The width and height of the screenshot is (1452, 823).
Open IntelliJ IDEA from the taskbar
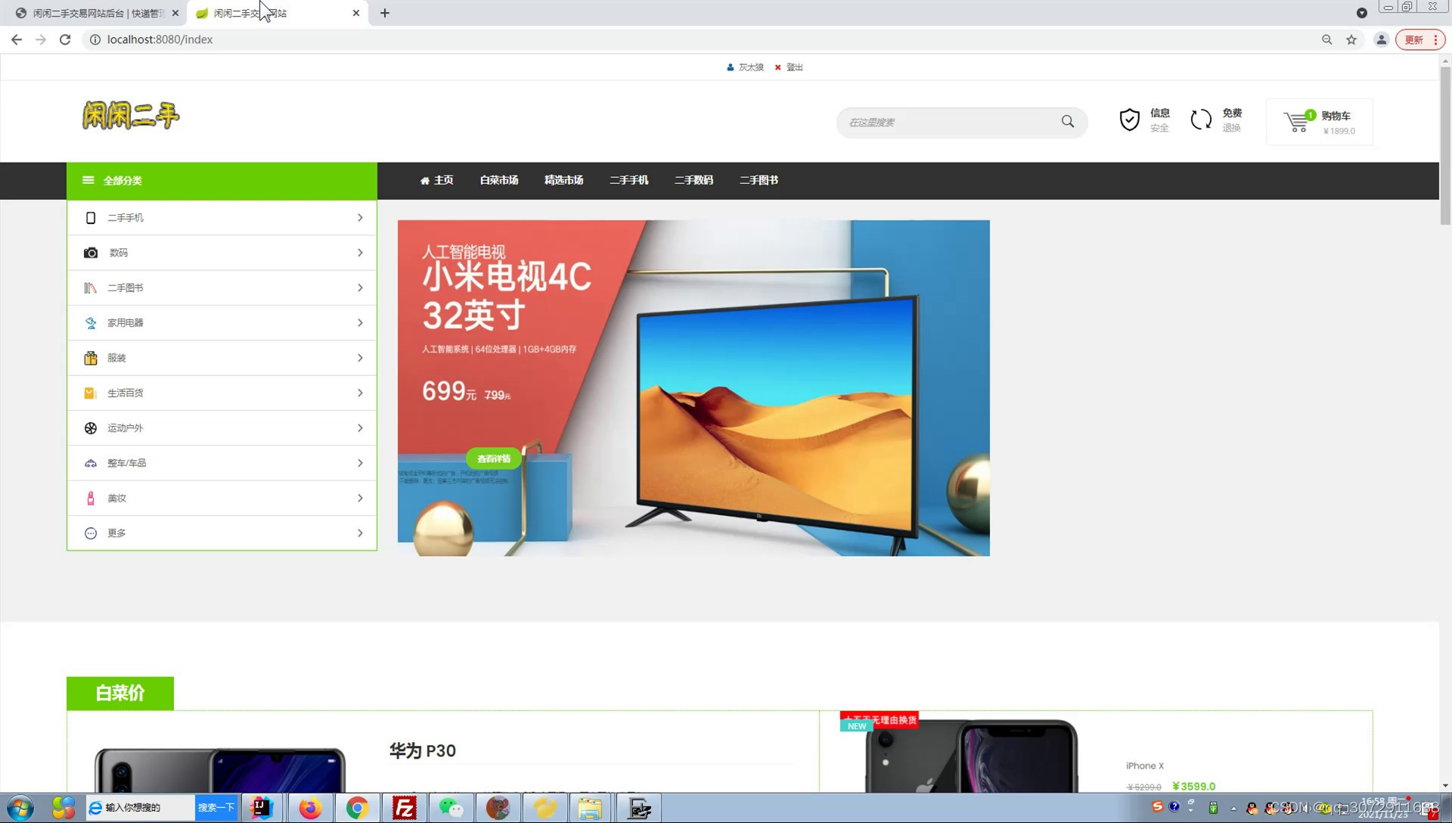tap(262, 808)
